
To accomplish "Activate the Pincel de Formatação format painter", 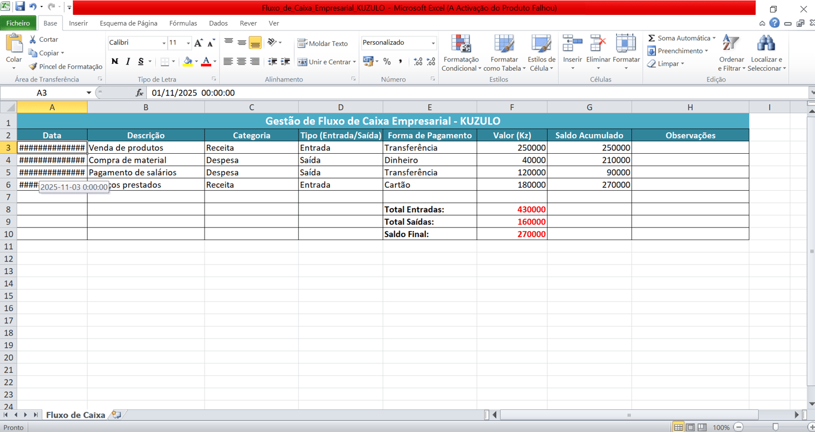I will [66, 67].
